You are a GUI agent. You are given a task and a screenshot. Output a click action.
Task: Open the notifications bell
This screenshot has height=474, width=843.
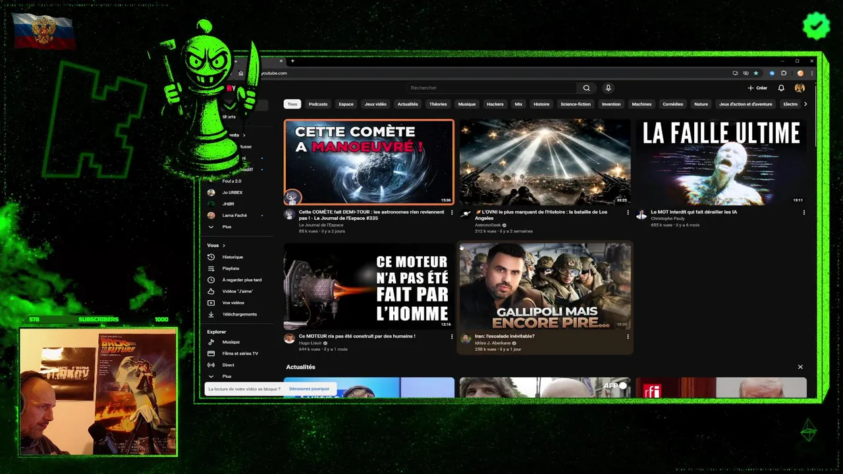(781, 88)
